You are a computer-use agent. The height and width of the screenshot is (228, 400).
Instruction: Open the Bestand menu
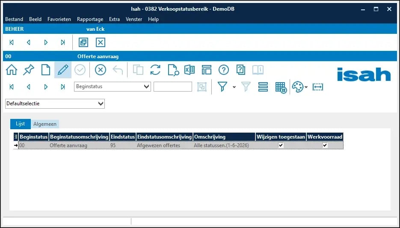click(14, 19)
